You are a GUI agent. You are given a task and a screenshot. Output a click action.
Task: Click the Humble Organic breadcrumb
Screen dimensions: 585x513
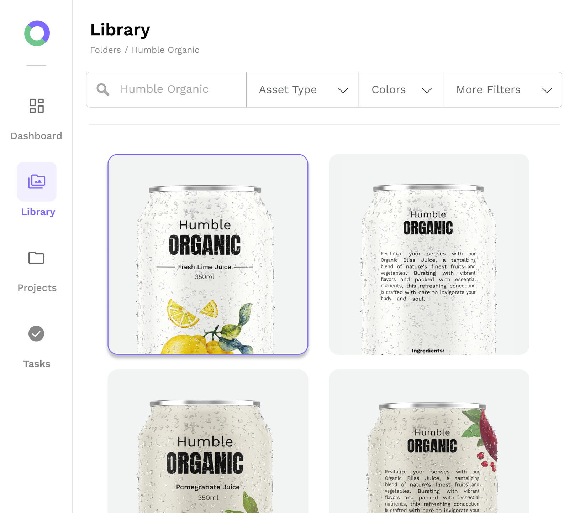point(165,50)
